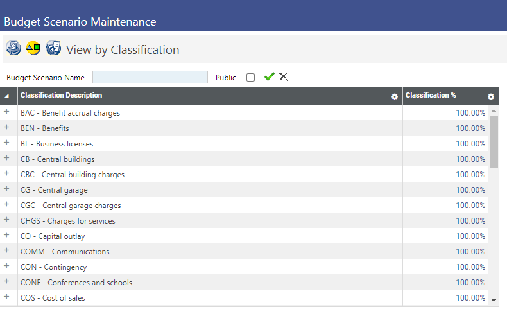Toggle the Public checkbox
Viewport: 507px width, 316px height.
(x=250, y=78)
